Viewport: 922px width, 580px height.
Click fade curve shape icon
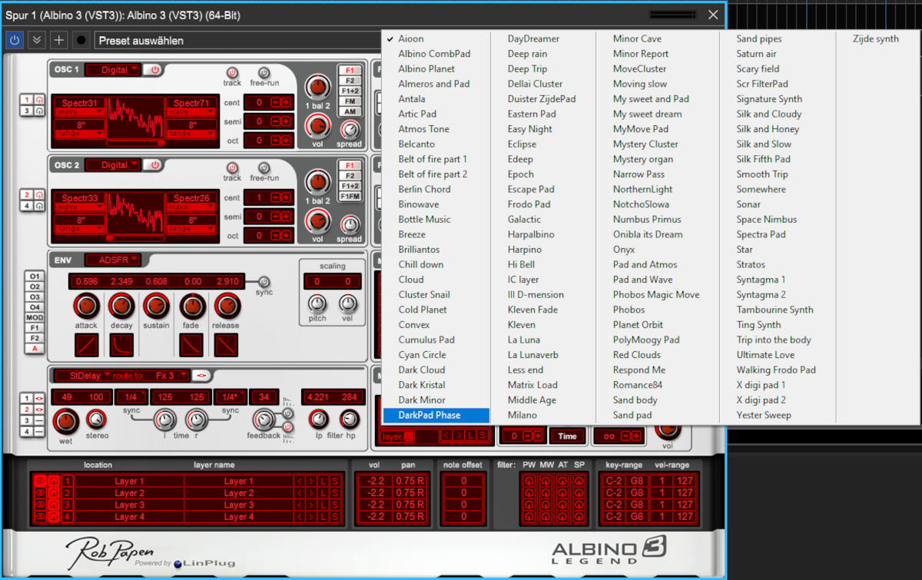click(191, 345)
